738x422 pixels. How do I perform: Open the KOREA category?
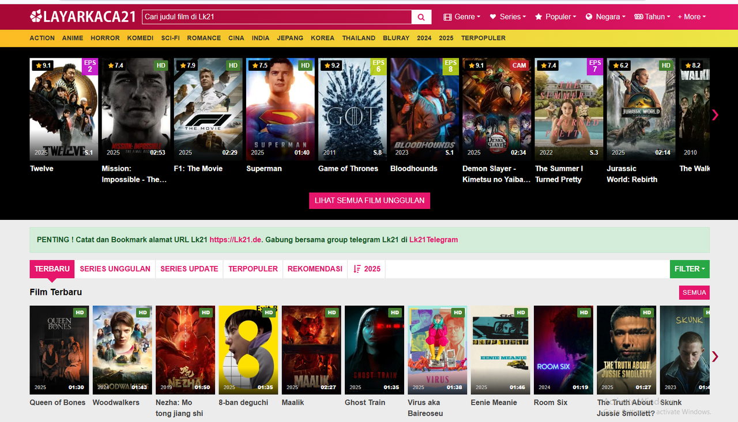322,38
